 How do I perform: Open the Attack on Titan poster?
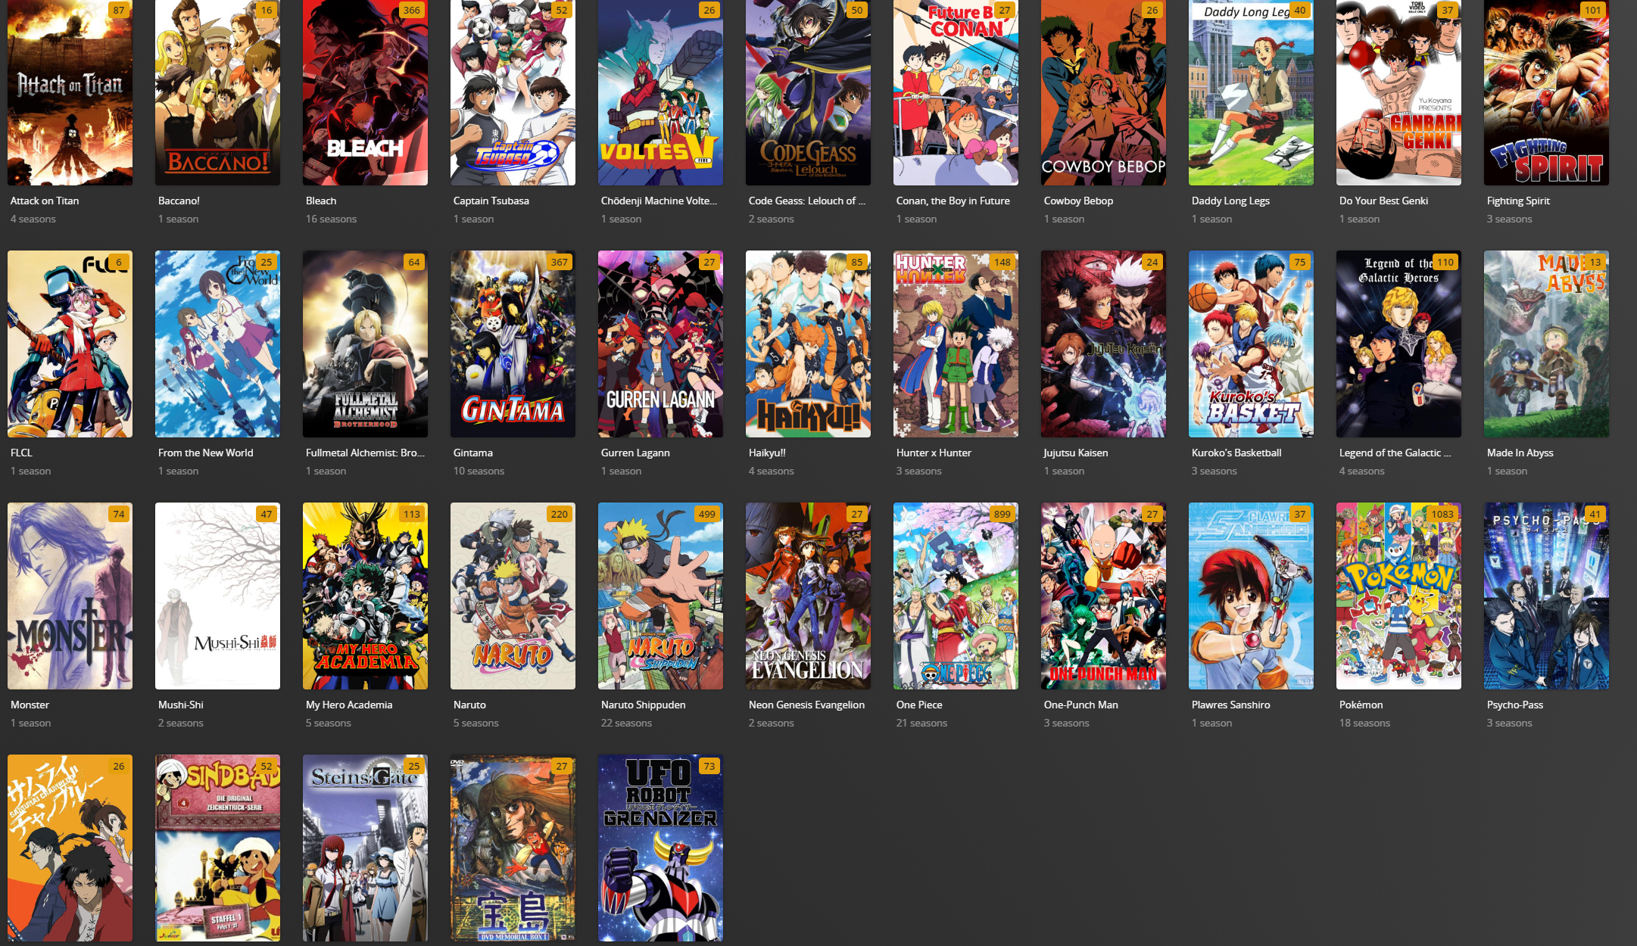tap(70, 92)
